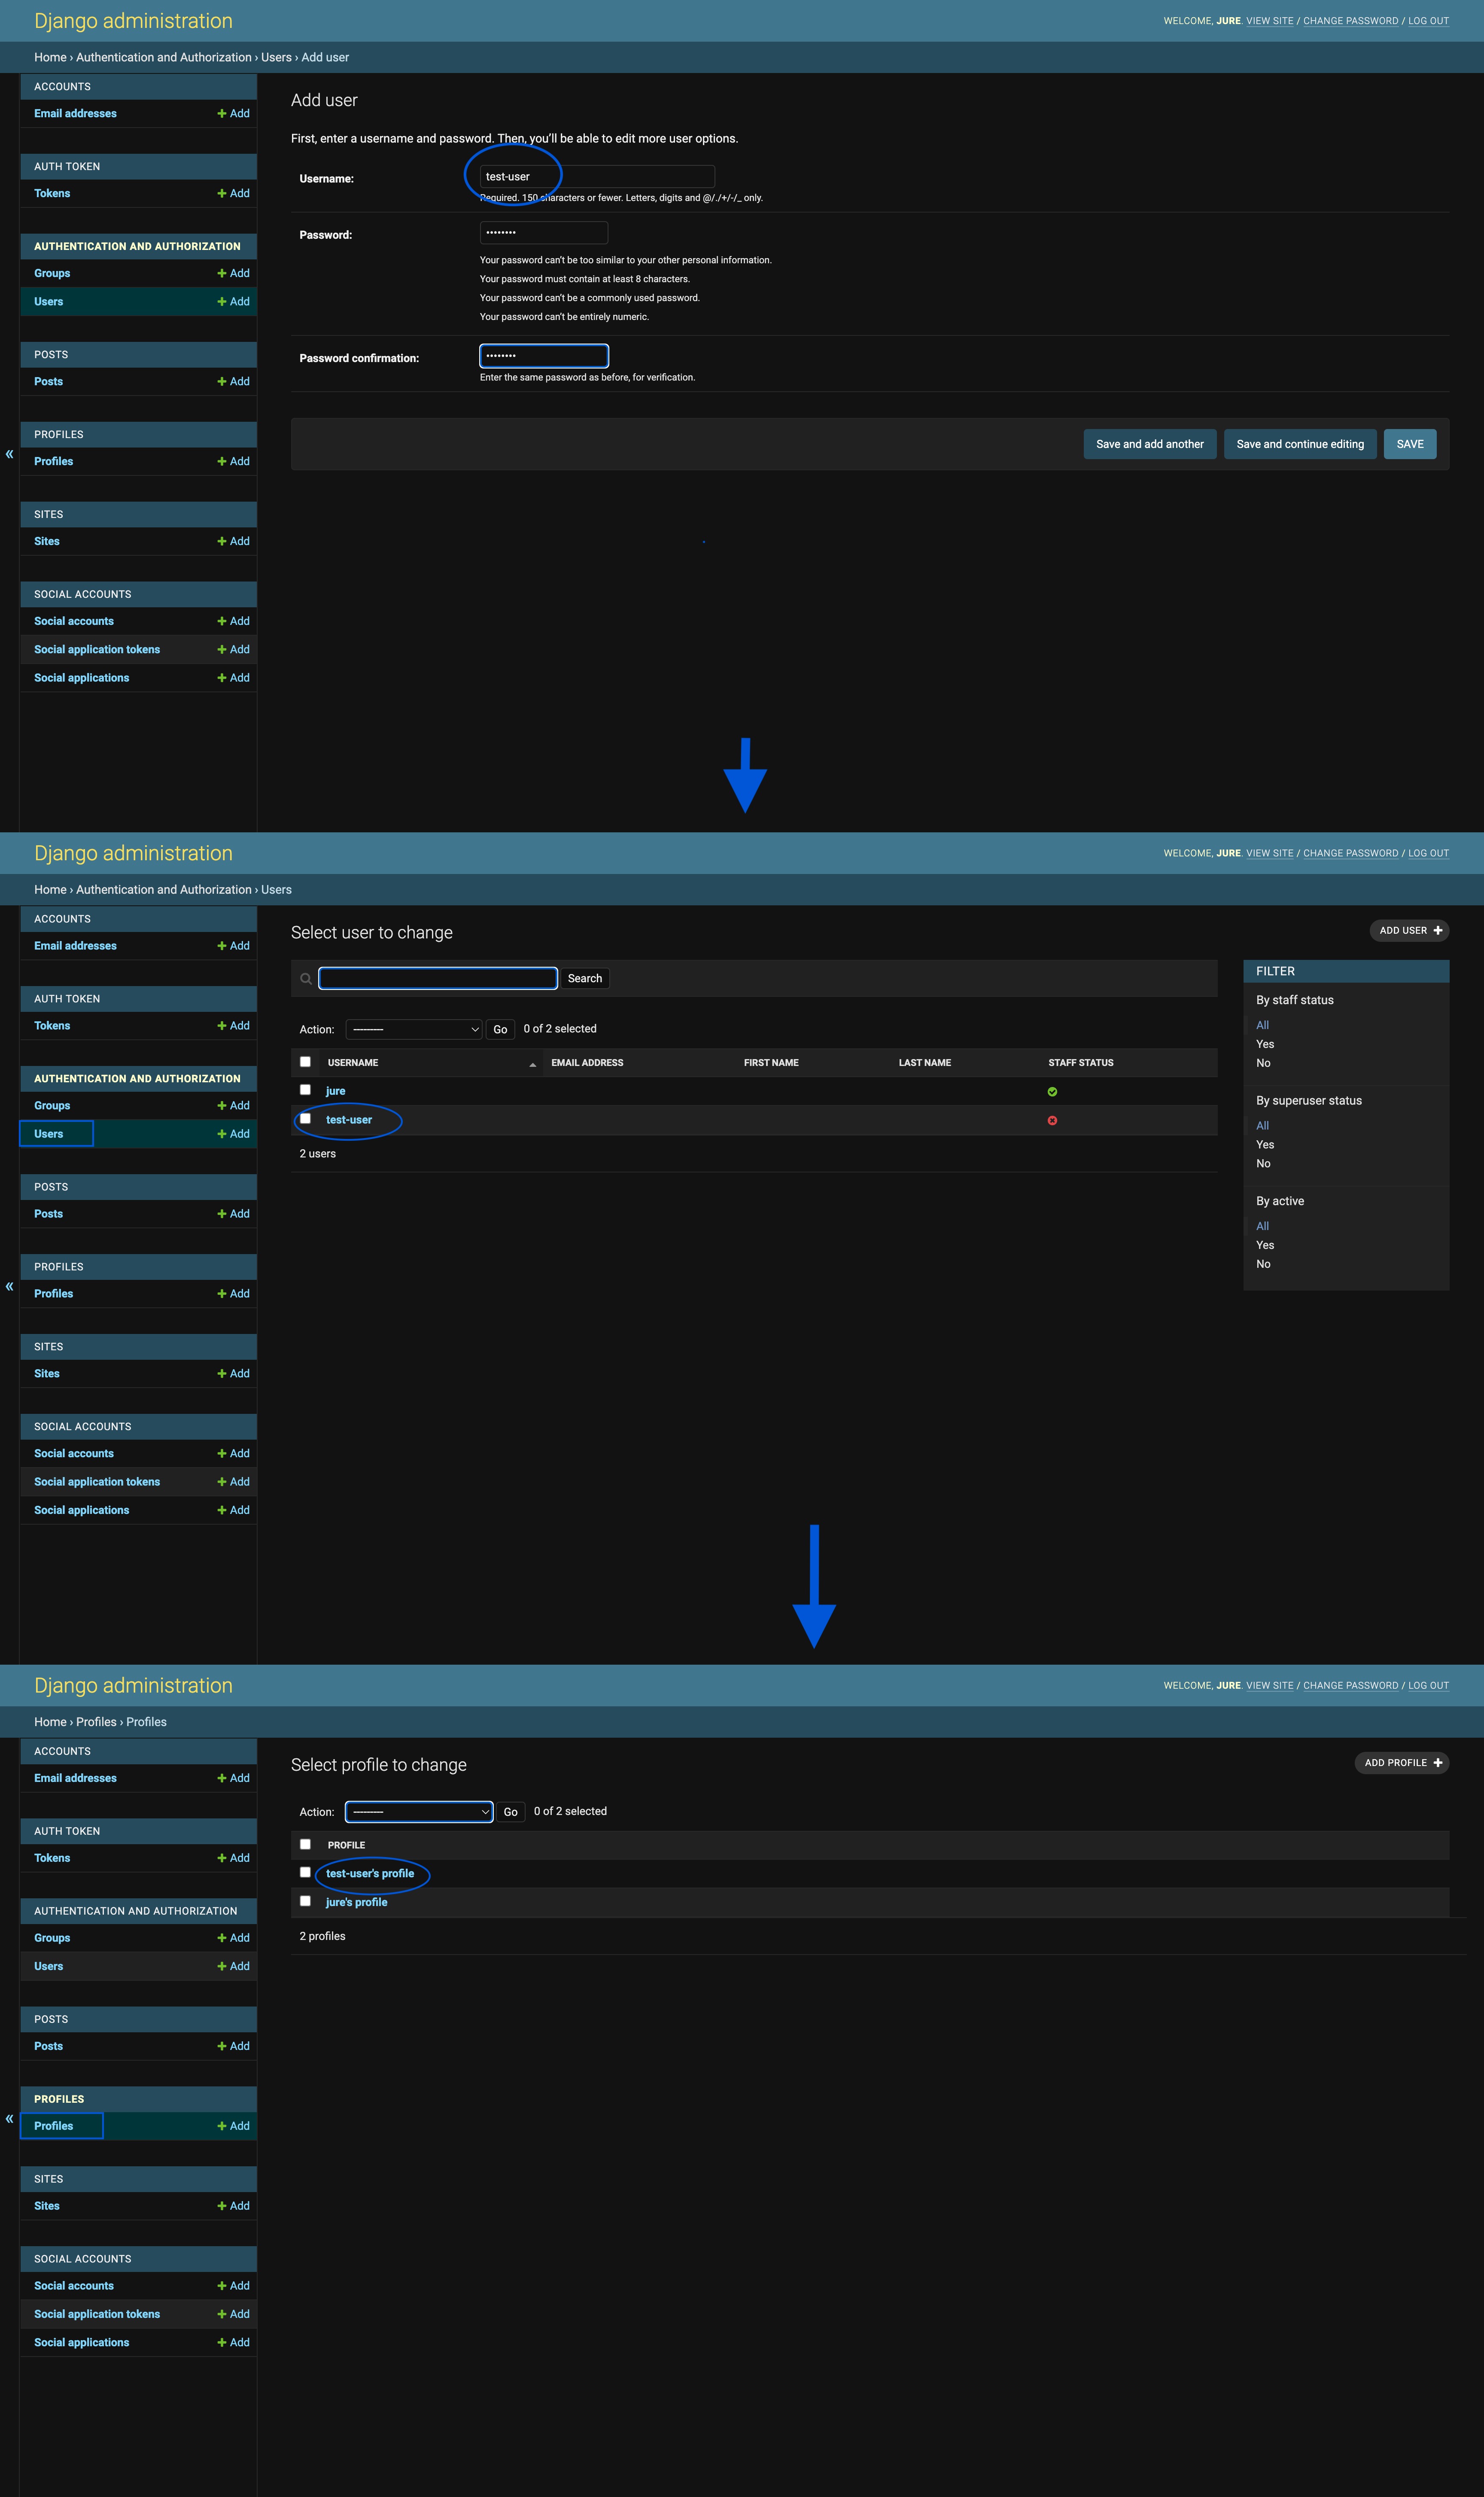Screen dimensions: 1484x2497
Task: Click LOG OUT on the Add user page
Action: pos(1428,21)
